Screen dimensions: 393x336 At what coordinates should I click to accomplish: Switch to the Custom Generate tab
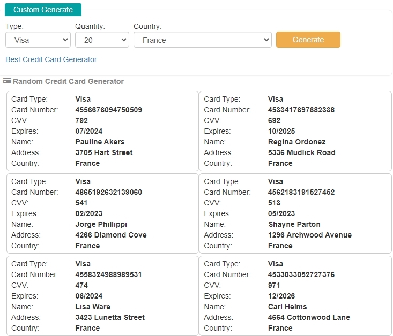coord(43,10)
